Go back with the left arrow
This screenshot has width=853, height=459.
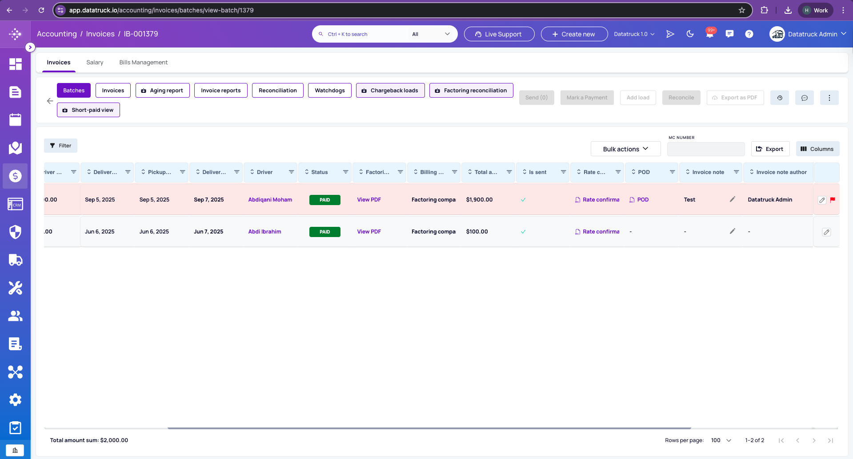[x=50, y=101]
